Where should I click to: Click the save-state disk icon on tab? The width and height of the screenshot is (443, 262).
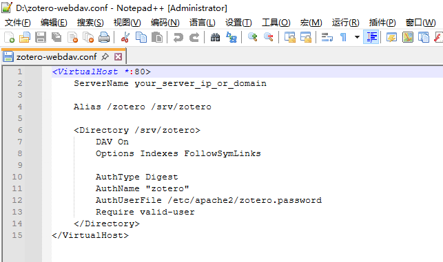click(8, 56)
